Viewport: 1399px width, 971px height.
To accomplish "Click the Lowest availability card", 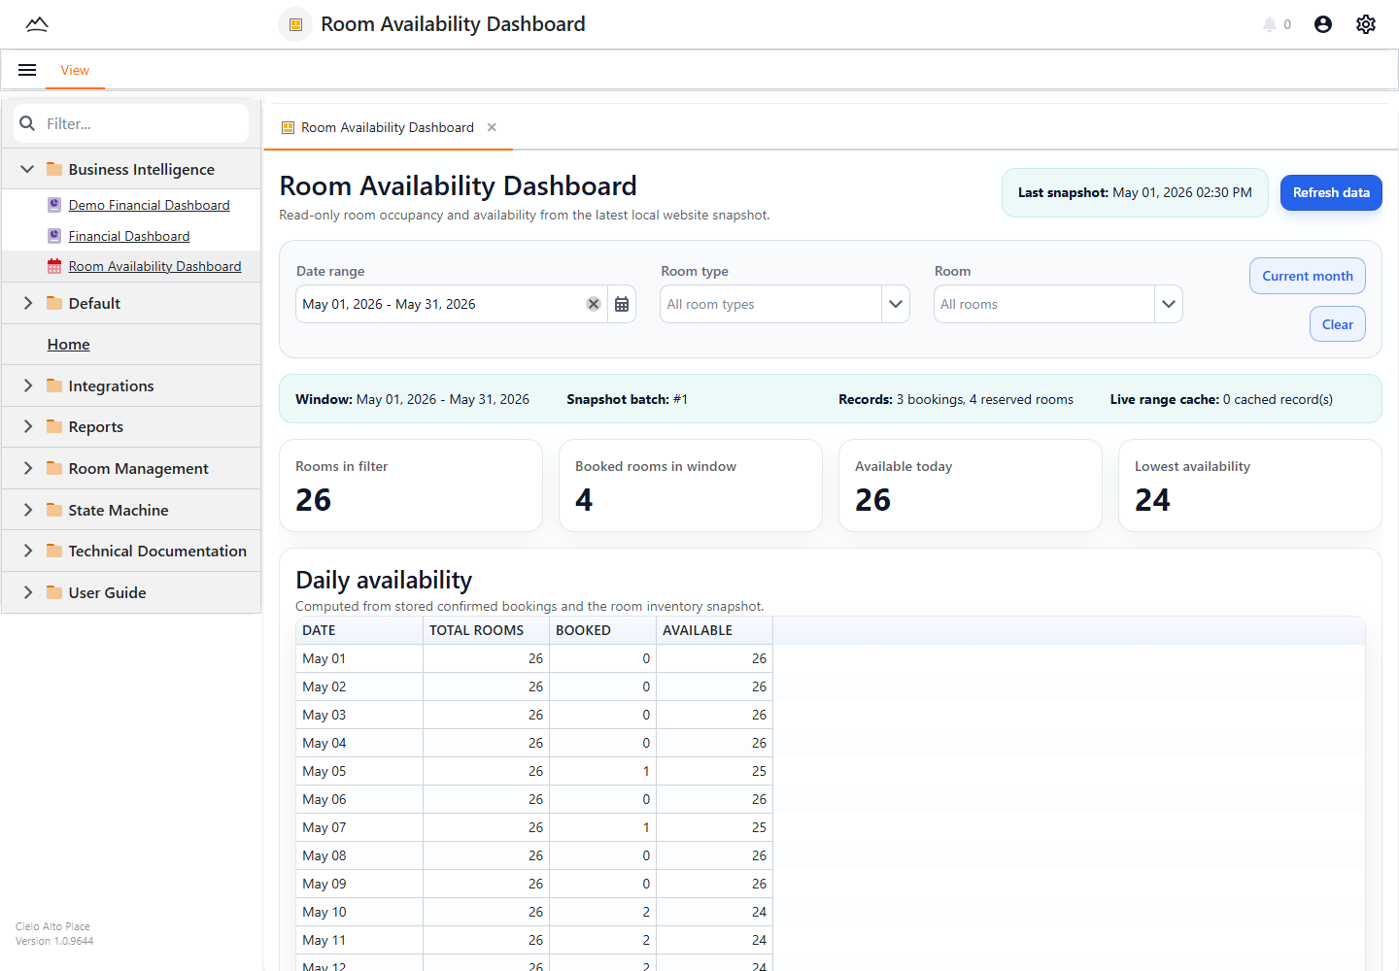I will (1250, 485).
